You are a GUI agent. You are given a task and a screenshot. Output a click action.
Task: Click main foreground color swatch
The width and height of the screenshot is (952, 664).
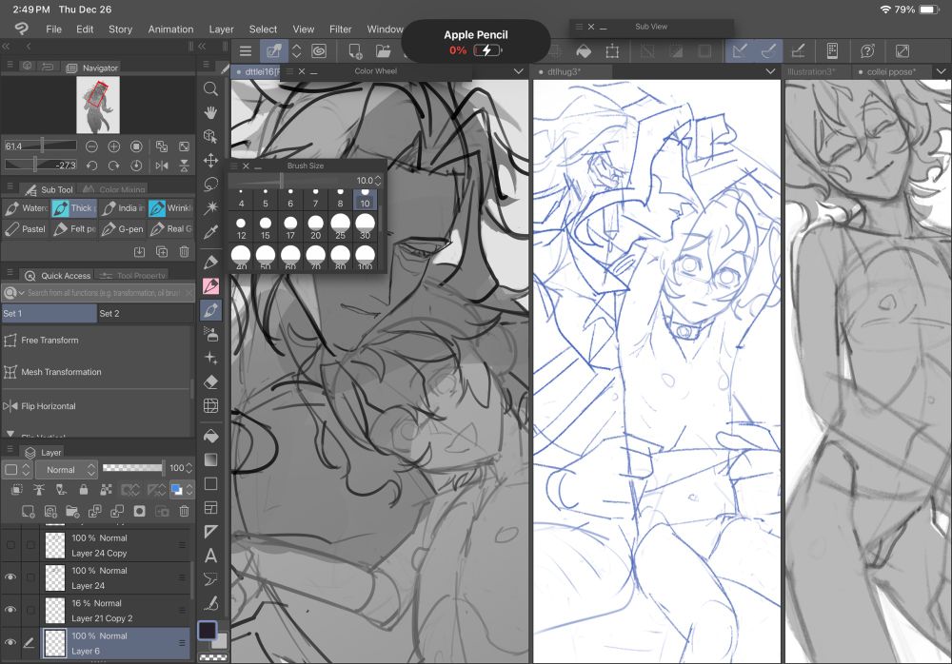click(207, 630)
